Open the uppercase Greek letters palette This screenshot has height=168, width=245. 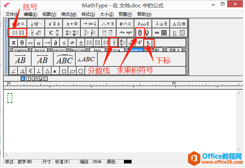[179, 24]
